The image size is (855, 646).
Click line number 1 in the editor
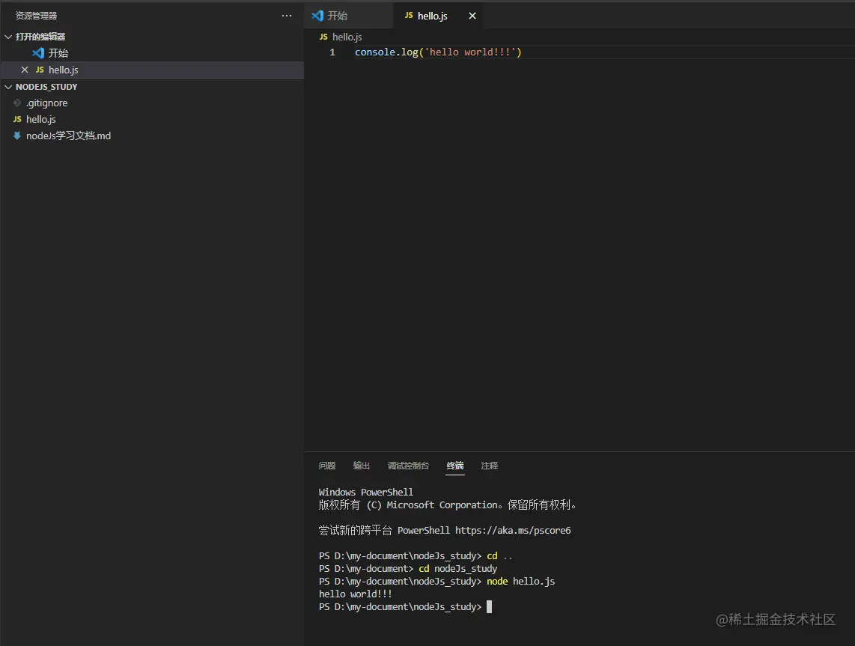332,52
